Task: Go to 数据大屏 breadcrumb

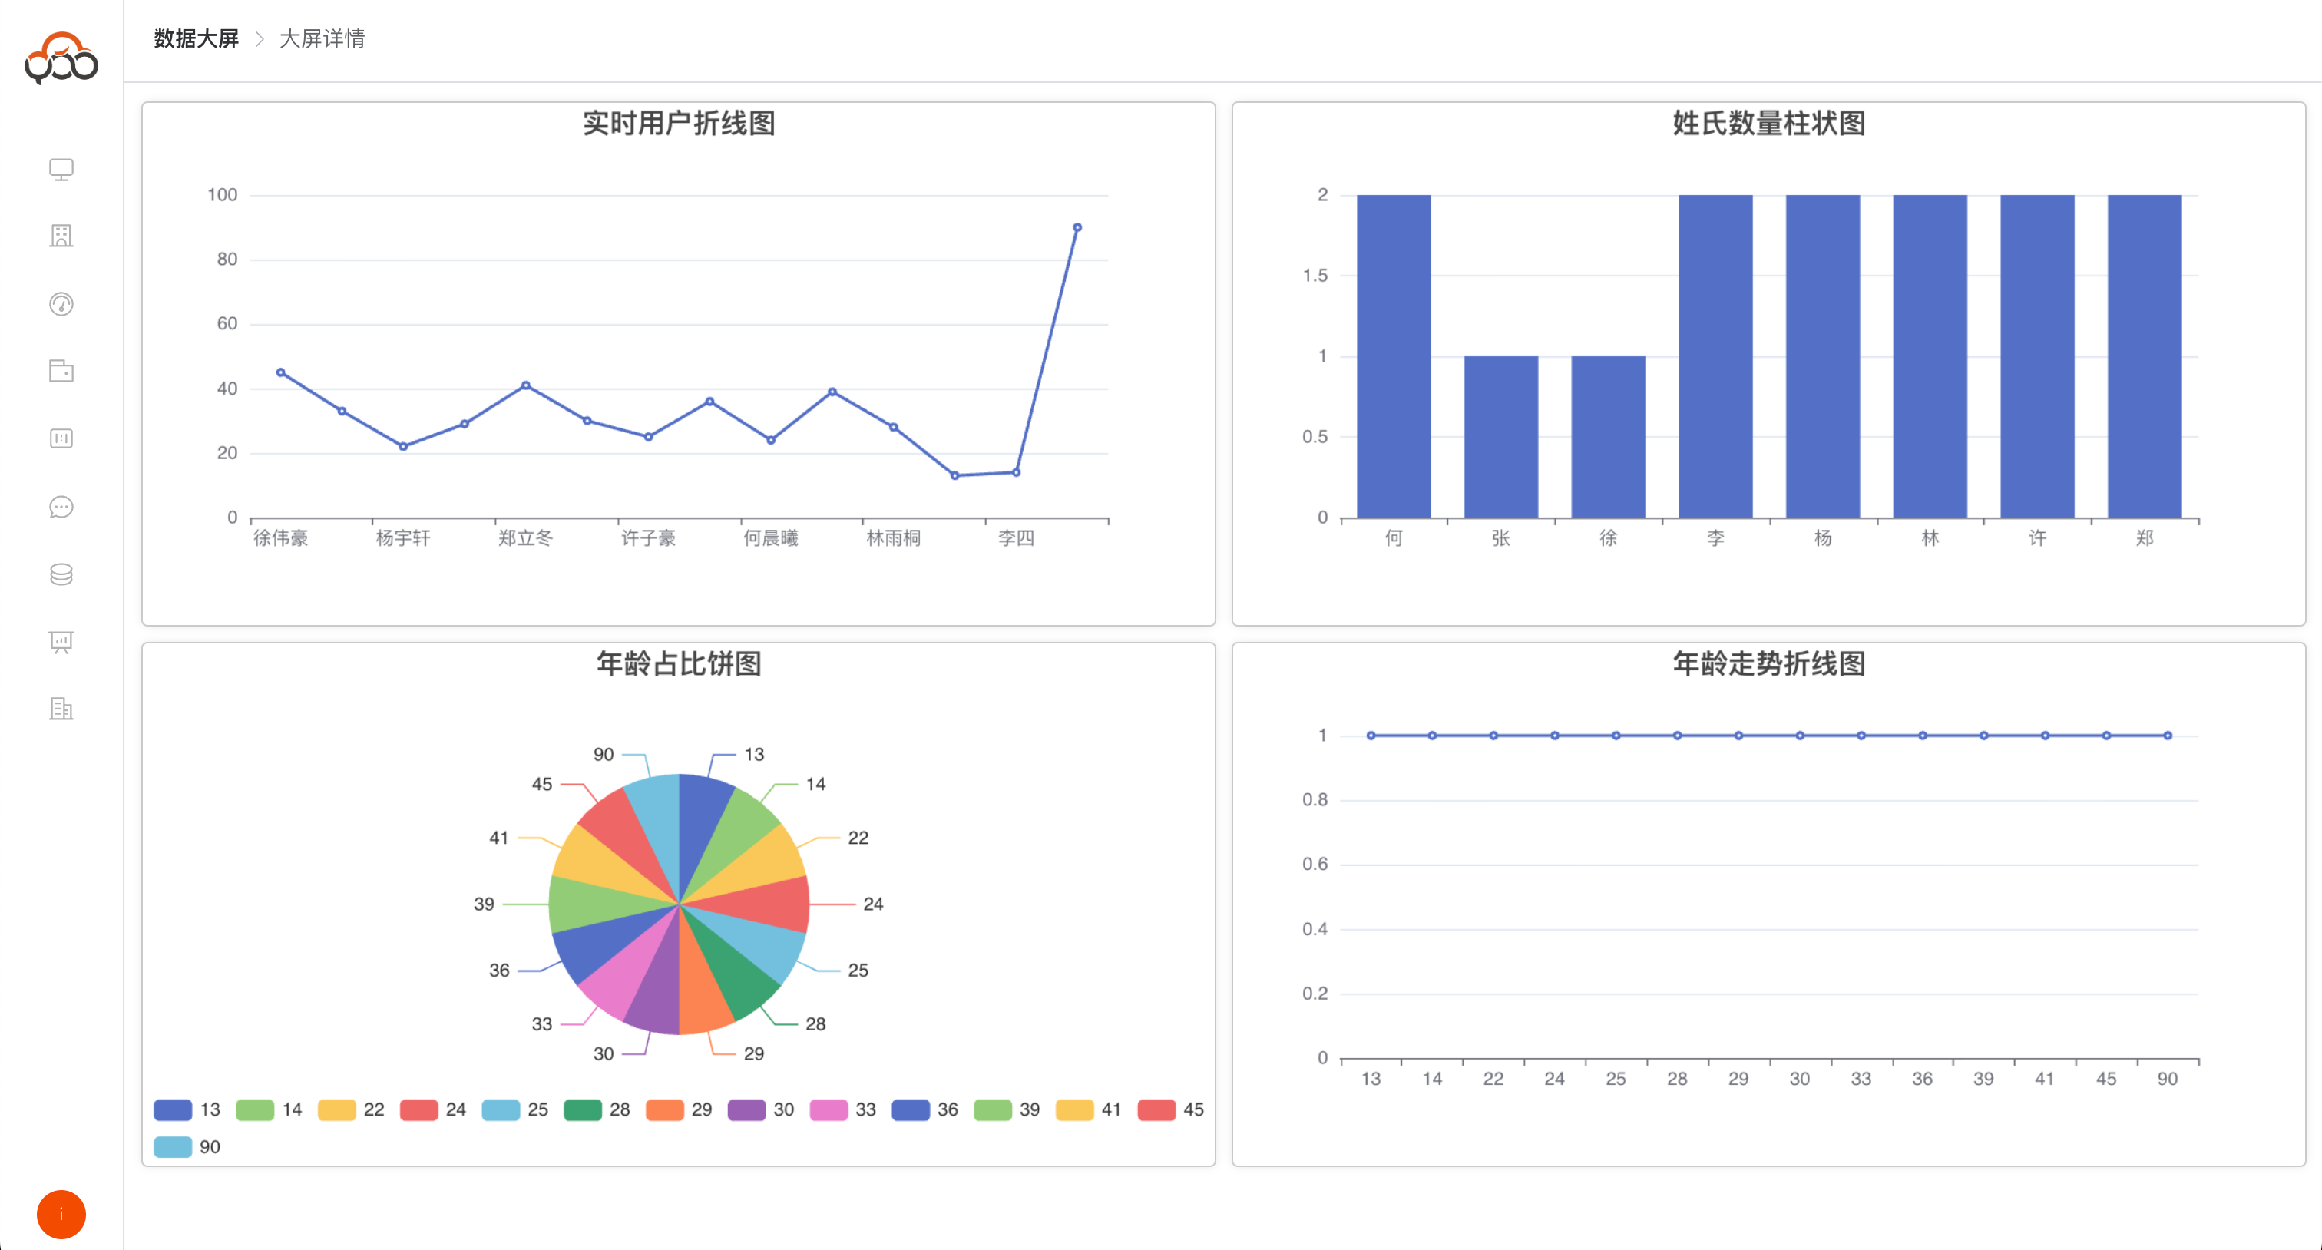Action: click(x=196, y=38)
